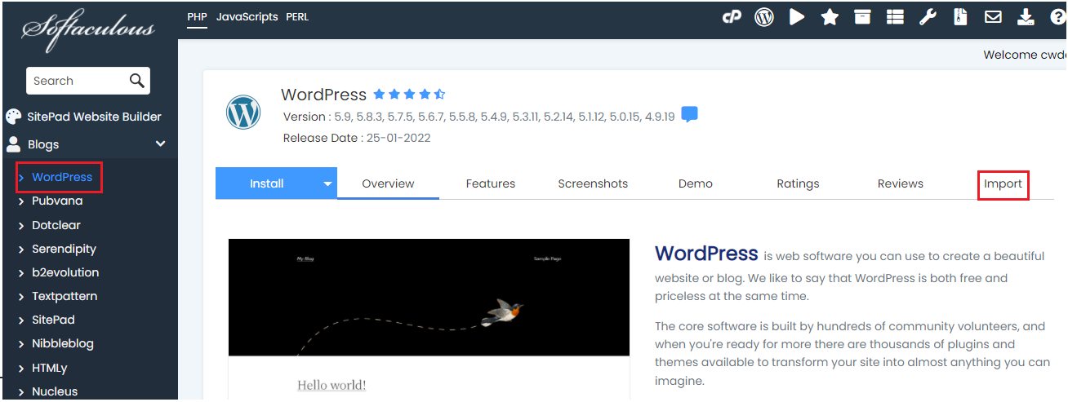Open the Screenshots tab
The height and width of the screenshot is (402, 1068).
coord(593,184)
